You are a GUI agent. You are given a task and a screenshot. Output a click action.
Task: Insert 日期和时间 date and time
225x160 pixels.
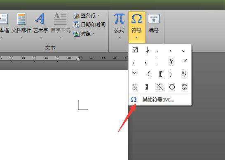click(89, 25)
